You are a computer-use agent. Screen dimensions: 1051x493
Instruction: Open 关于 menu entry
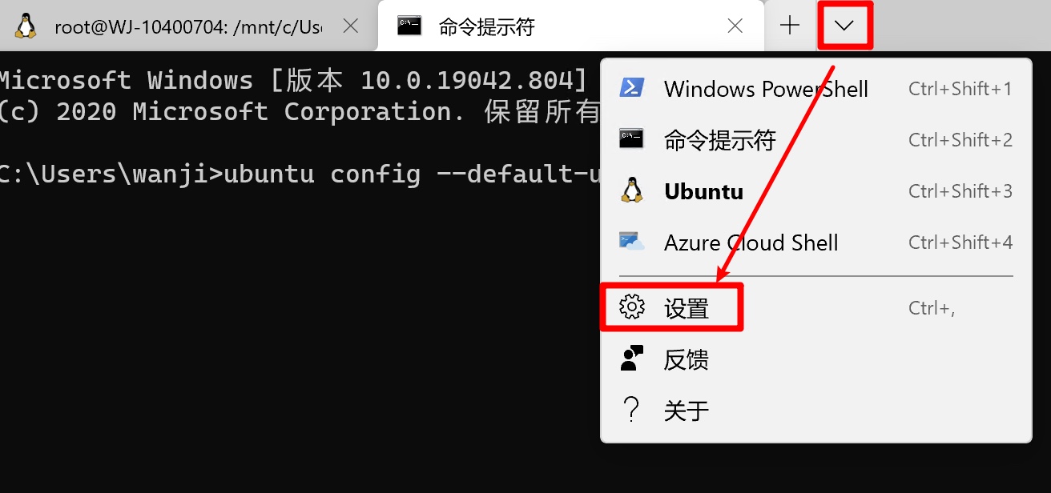(x=687, y=411)
